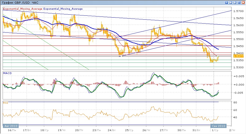
Task: Click the MACD indicator panel label
Action: coord(7,73)
